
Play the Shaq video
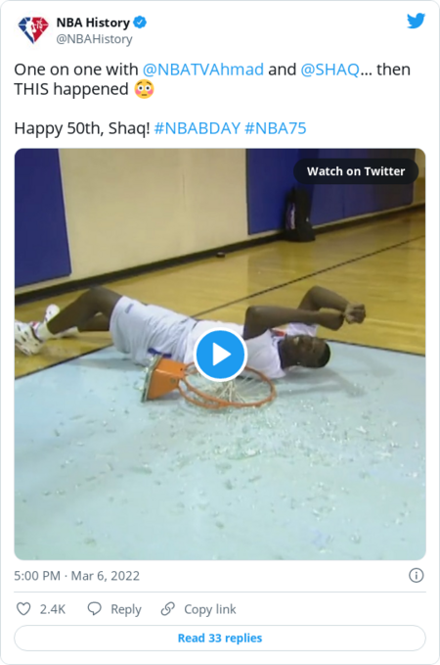(220, 355)
